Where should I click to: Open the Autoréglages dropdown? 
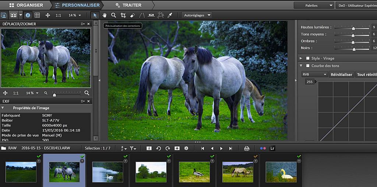(197, 15)
